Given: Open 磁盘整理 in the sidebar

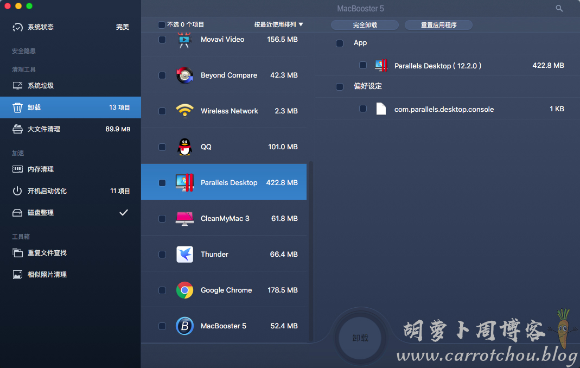Looking at the screenshot, I should 71,213.
